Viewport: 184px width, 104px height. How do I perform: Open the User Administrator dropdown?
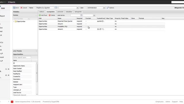coord(104,8)
